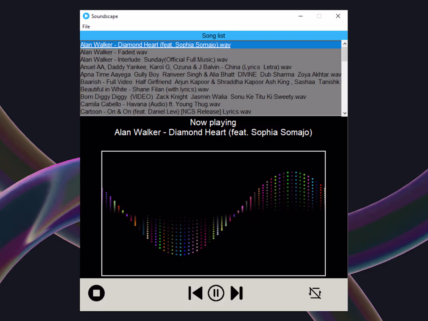The height and width of the screenshot is (321, 428).
Task: Pause the currently playing song
Action: (x=216, y=293)
